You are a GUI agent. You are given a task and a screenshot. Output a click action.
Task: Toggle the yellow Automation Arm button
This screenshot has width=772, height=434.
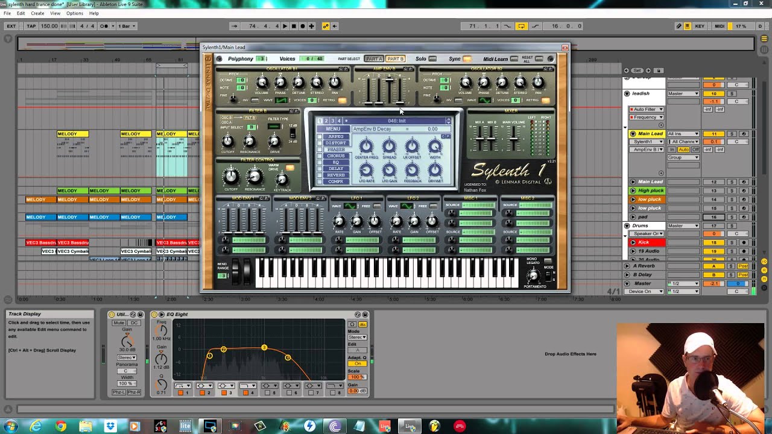(326, 26)
